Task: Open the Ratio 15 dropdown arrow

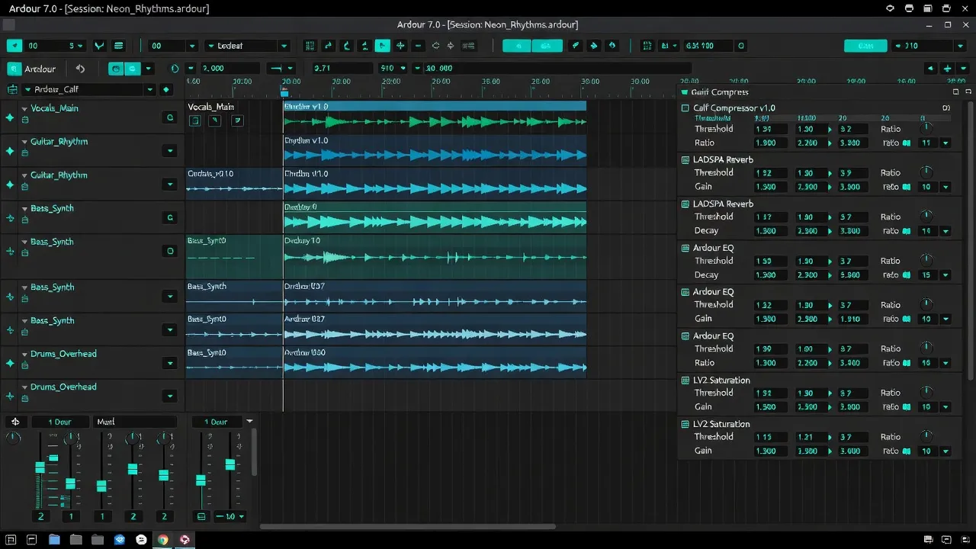Action: point(945,274)
